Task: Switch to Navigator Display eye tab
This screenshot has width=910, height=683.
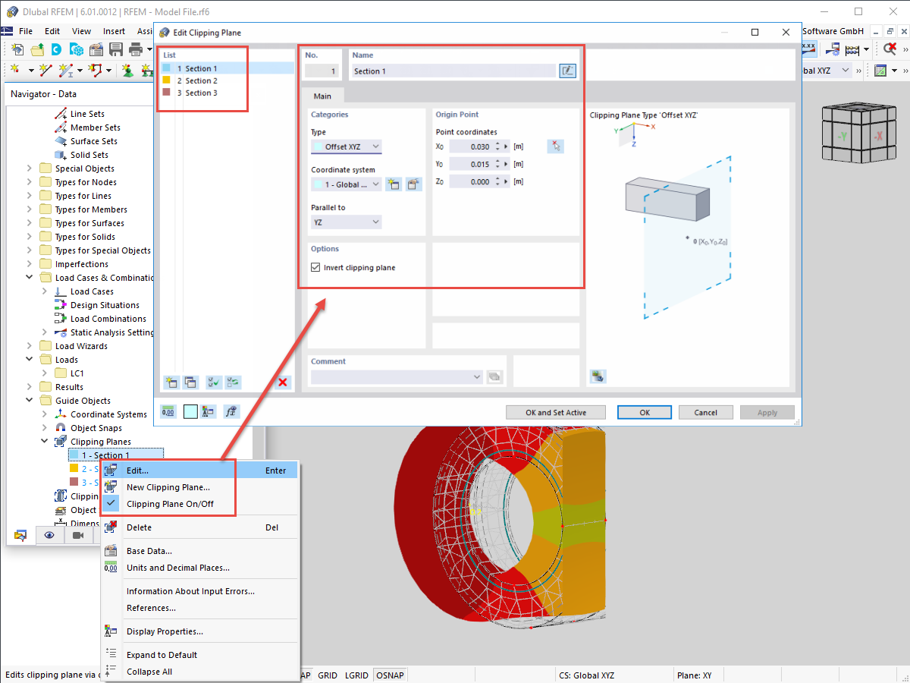Action: (49, 535)
